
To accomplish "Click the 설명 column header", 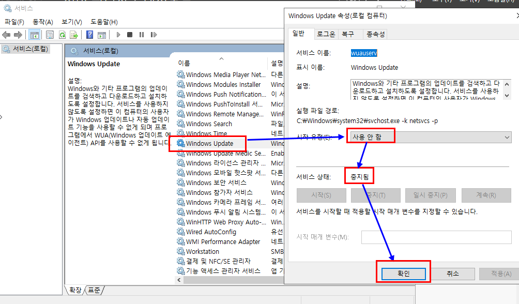I will pos(277,63).
